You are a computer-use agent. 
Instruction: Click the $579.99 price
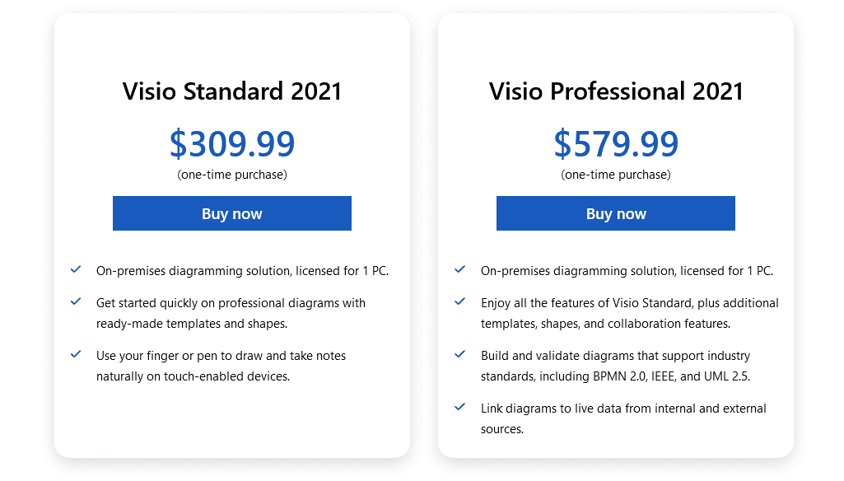[615, 143]
